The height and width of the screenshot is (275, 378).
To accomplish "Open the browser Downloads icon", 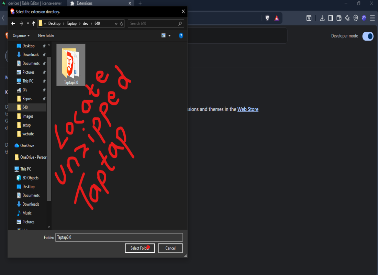I will pyautogui.click(x=322, y=18).
